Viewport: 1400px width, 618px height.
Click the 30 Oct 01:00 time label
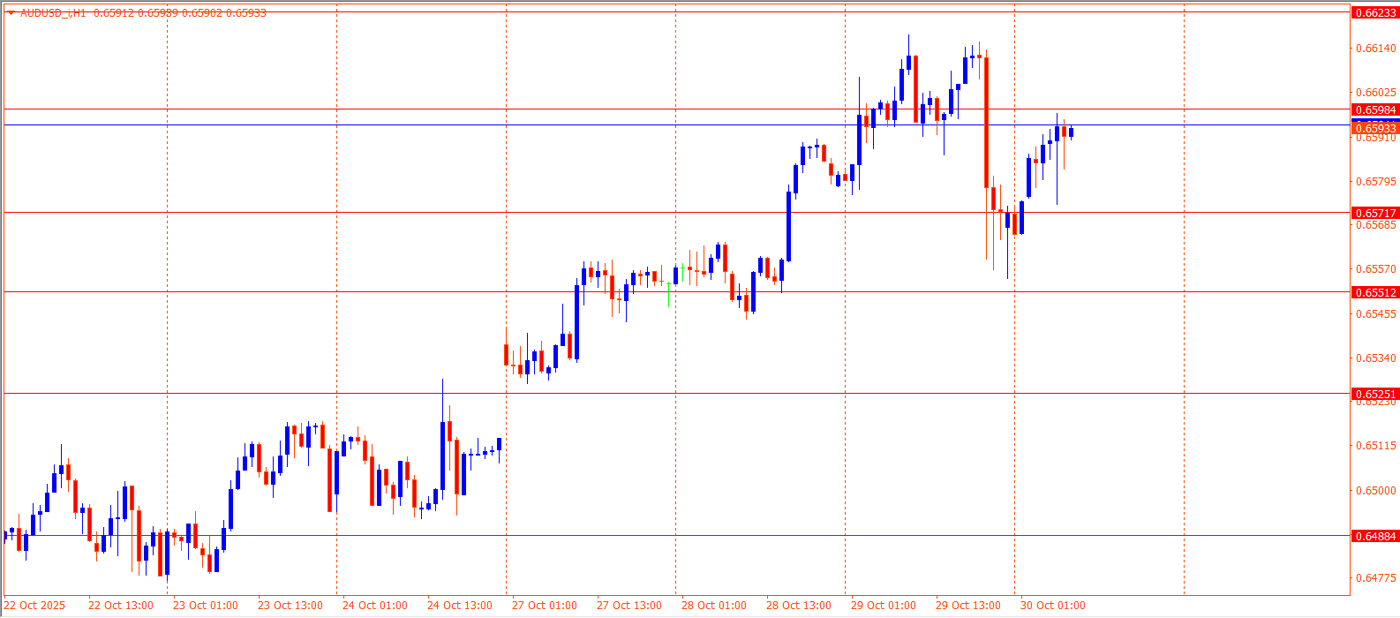[1053, 606]
